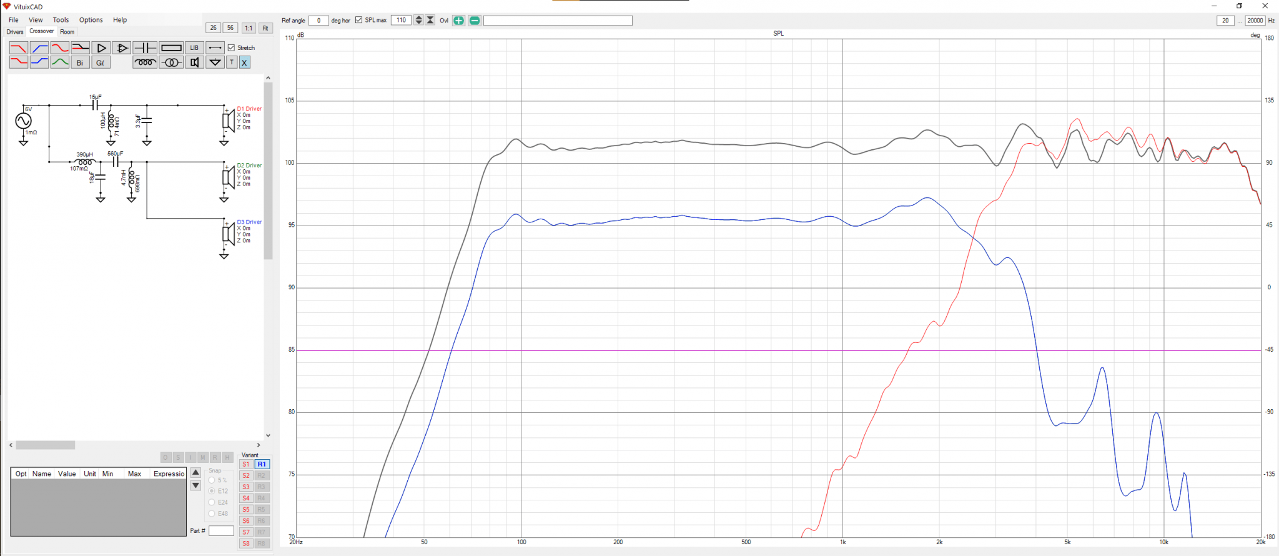Click the green plus overlay button

pyautogui.click(x=459, y=21)
